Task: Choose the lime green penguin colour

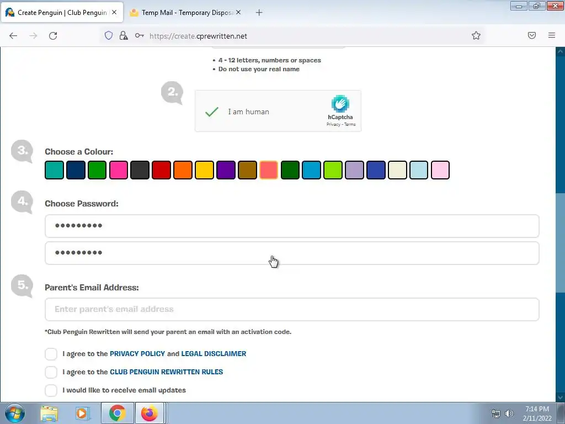Action: [333, 170]
